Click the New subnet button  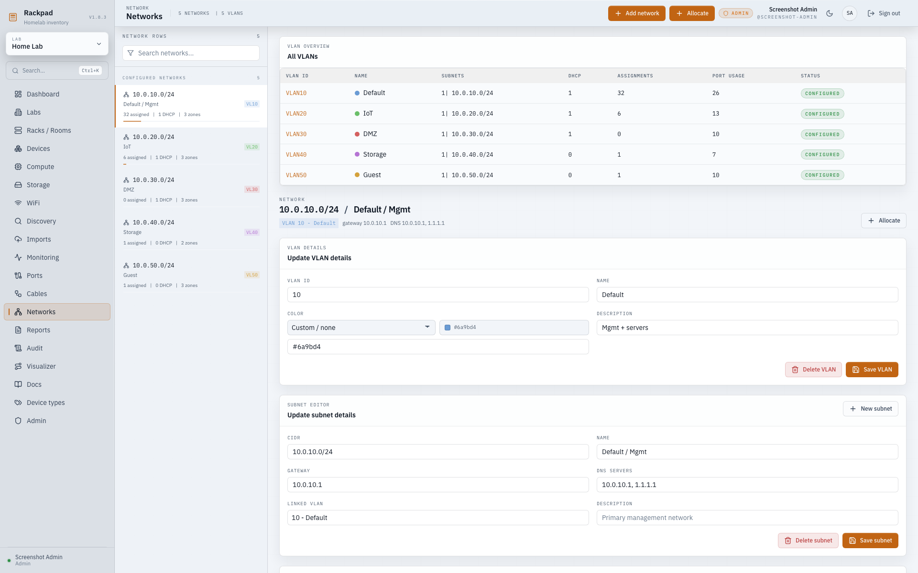pyautogui.click(x=870, y=409)
